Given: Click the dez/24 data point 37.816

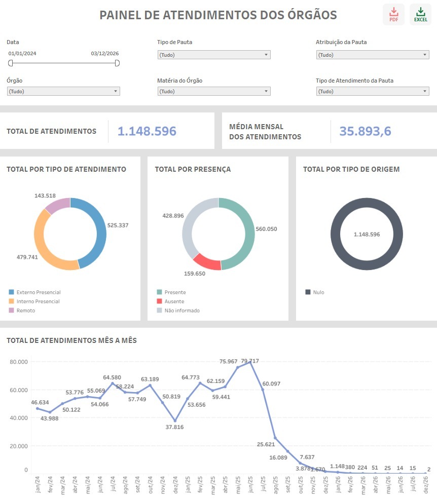Looking at the screenshot, I should pos(175,420).
